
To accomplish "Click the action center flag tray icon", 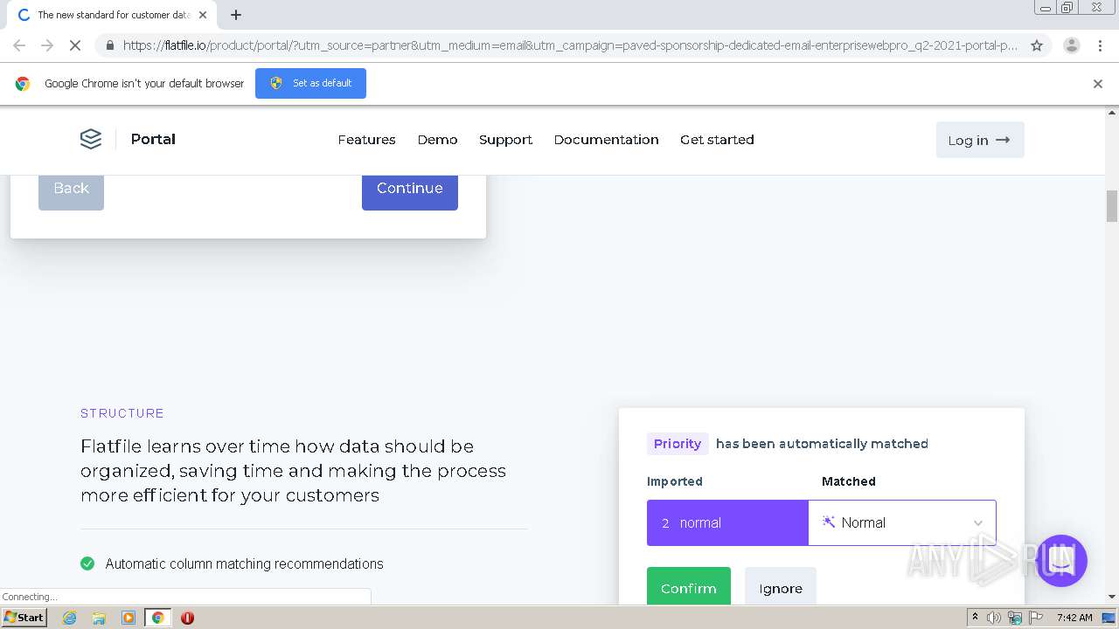I will pyautogui.click(x=1036, y=618).
